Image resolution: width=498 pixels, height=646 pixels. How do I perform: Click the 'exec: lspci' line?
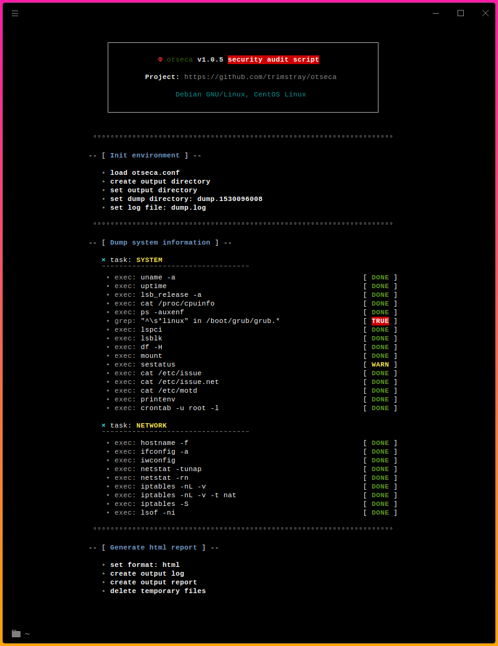tap(138, 330)
